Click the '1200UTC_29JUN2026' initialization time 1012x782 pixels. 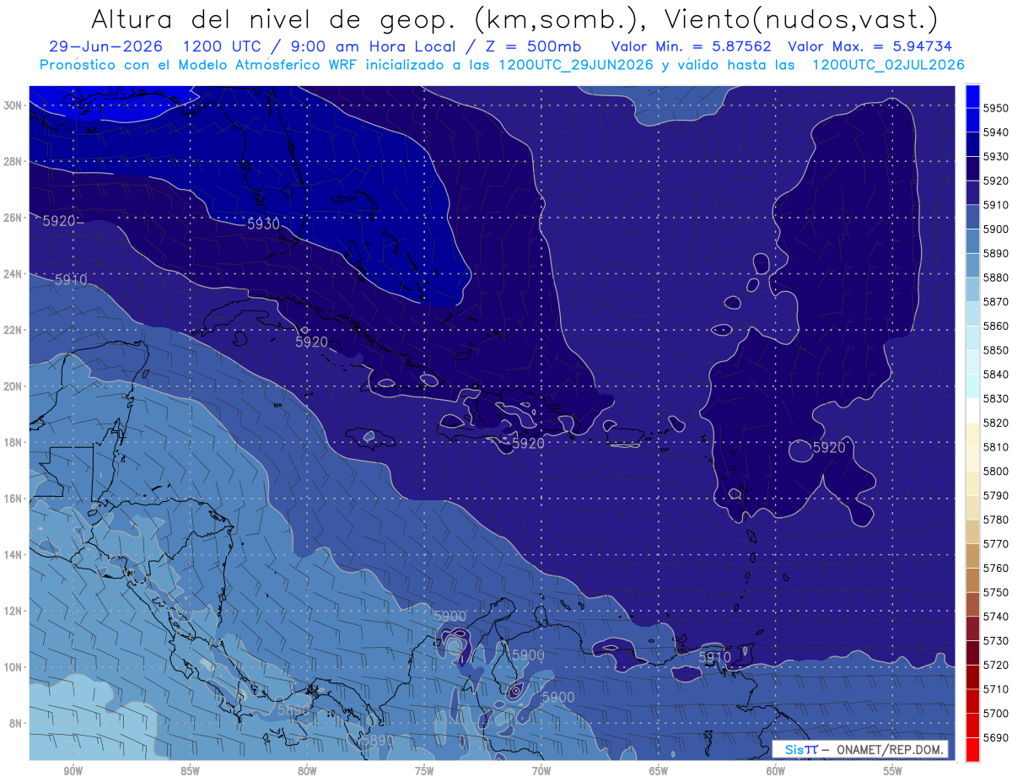pos(576,65)
